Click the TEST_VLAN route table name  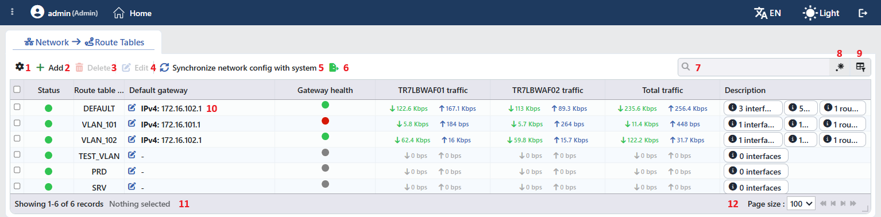pos(99,156)
